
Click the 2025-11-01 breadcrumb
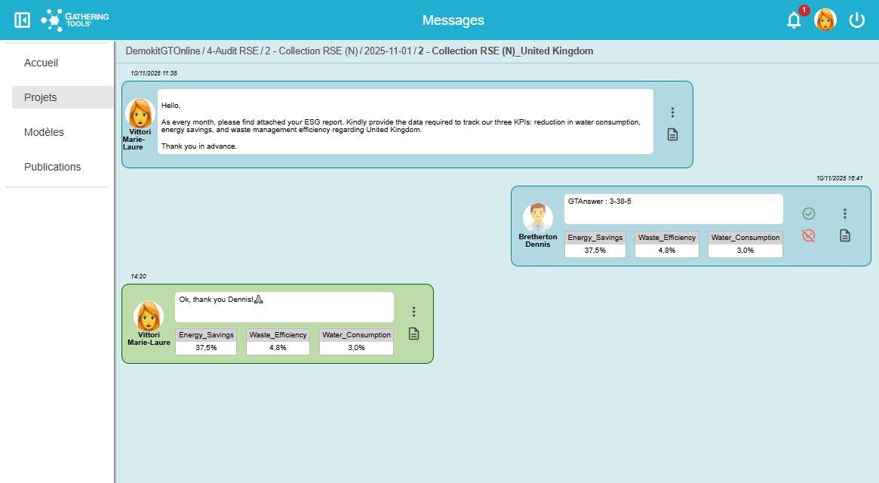[388, 51]
